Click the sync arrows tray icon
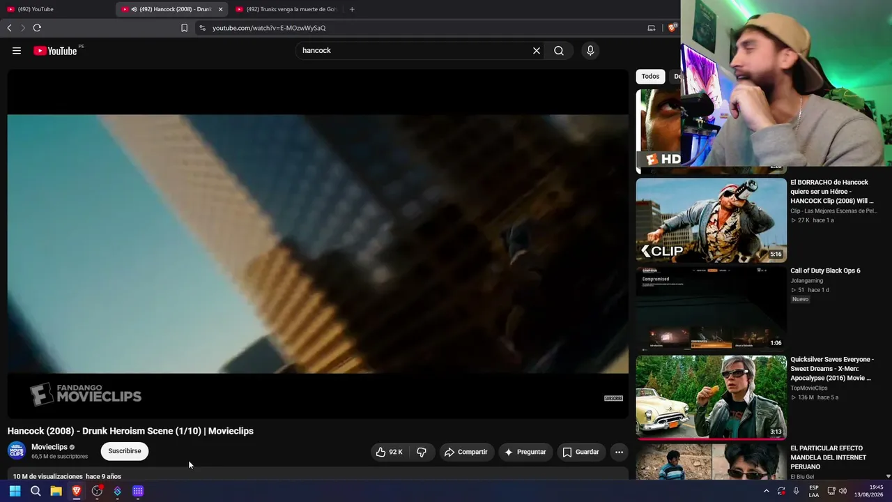This screenshot has width=892, height=502. click(781, 491)
